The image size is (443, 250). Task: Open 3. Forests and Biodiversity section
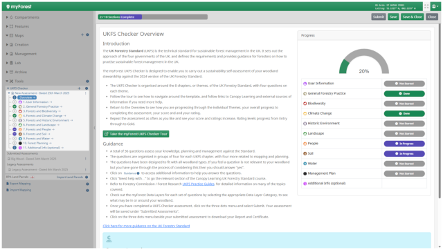(42, 111)
